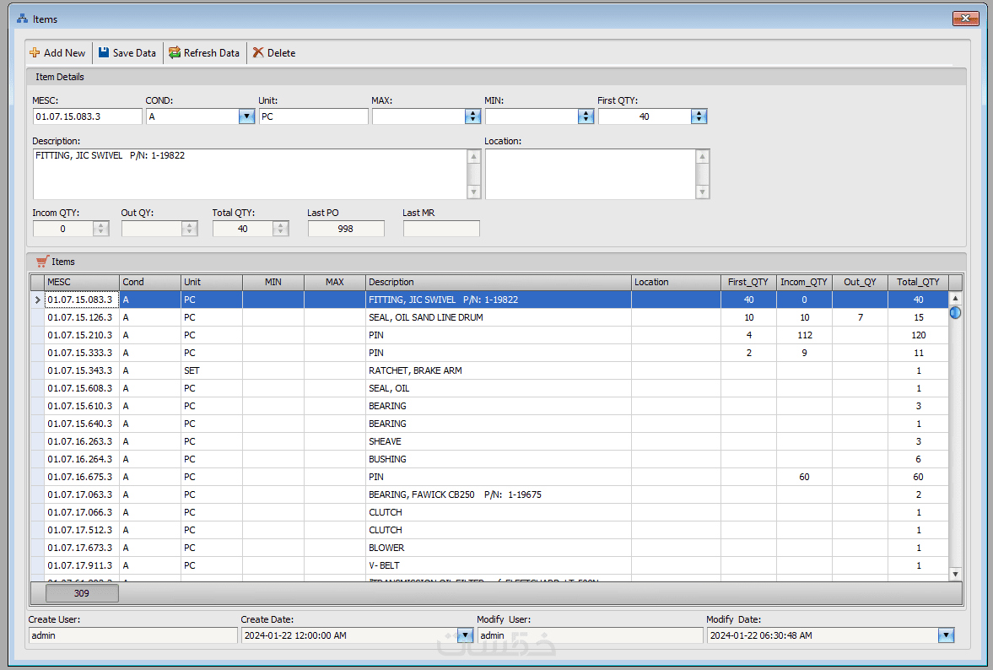Click the Unit input field
The width and height of the screenshot is (993, 670).
[314, 116]
